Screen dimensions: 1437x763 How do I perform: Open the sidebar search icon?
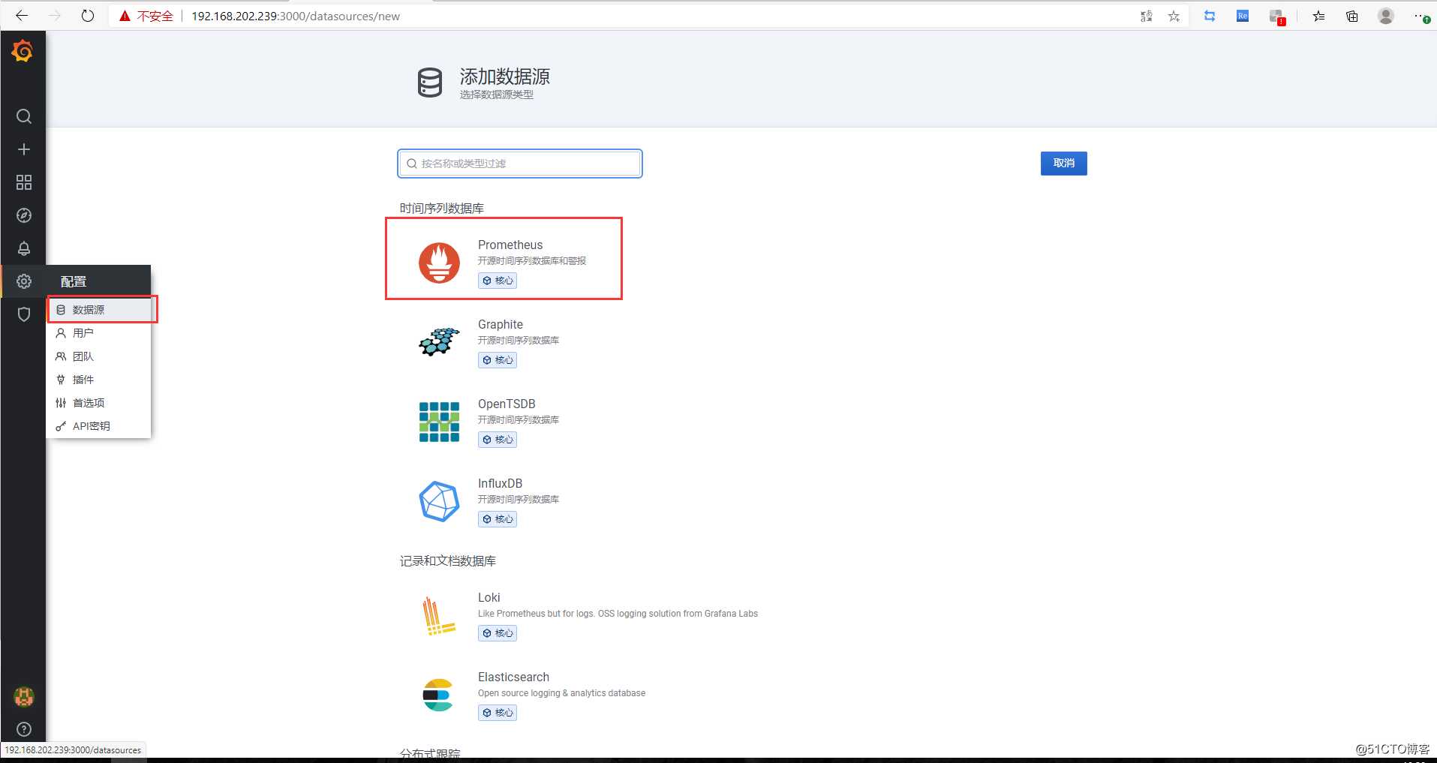point(24,116)
